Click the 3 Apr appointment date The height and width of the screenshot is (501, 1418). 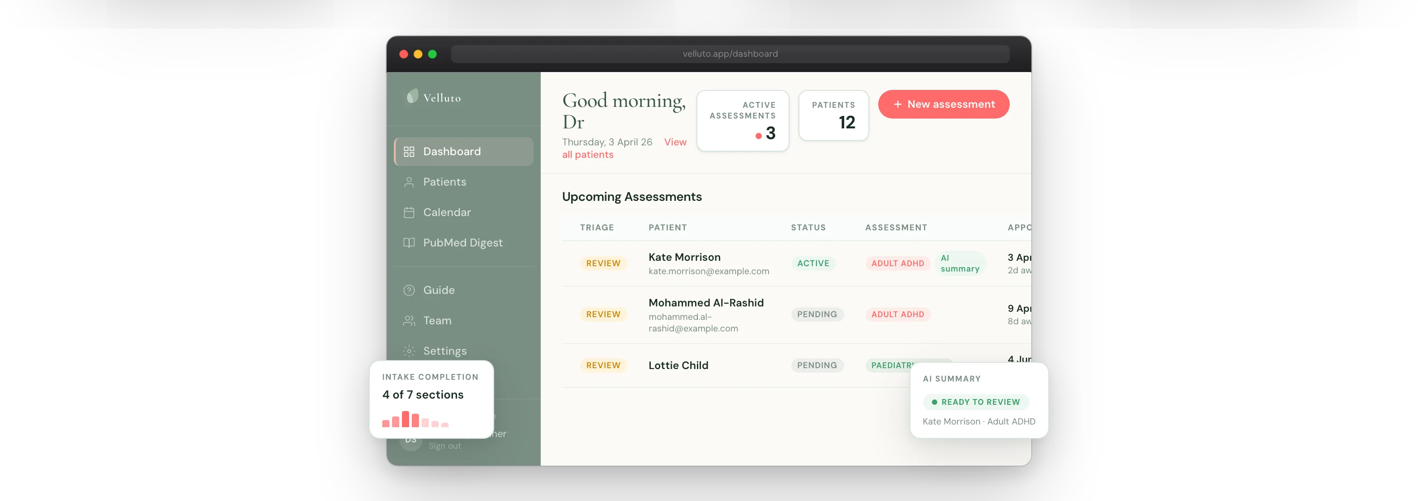[x=1020, y=257]
